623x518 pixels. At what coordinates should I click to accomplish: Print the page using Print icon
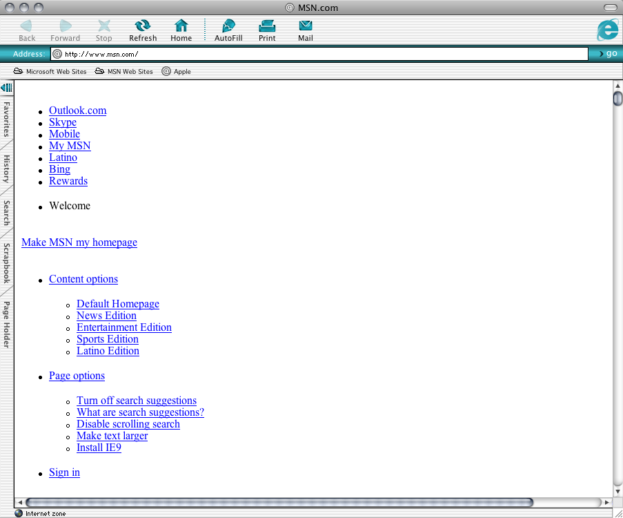coord(267,26)
